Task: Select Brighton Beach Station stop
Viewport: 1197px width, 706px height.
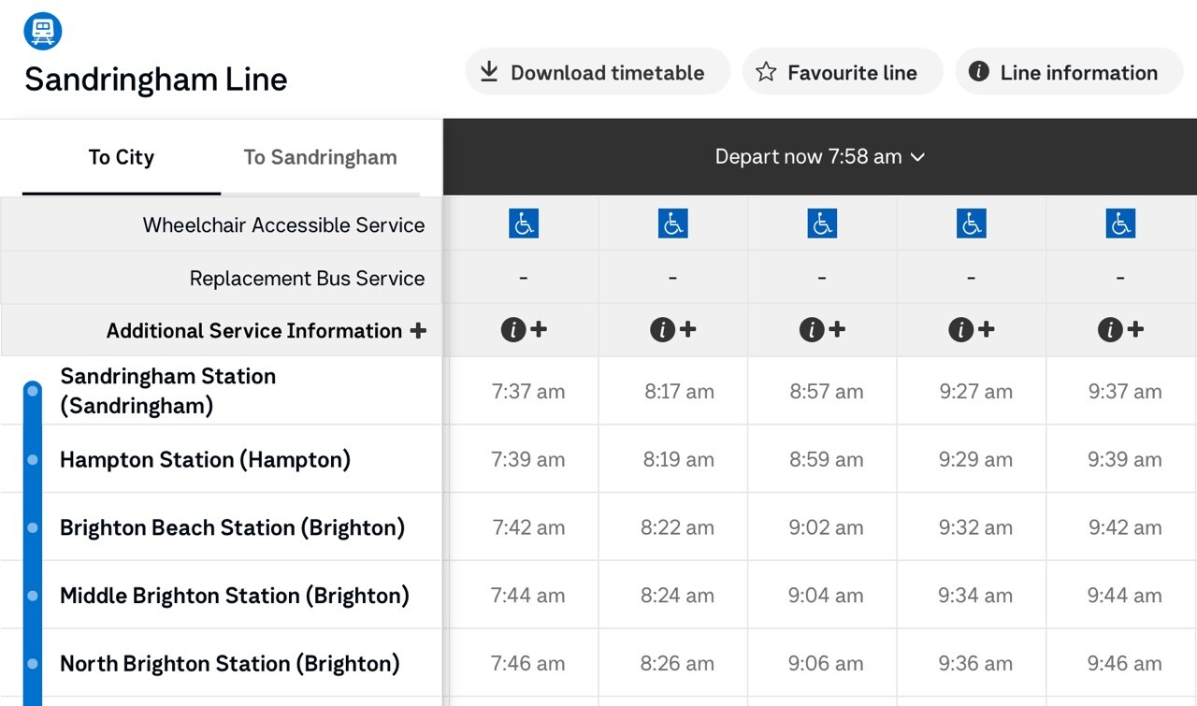Action: 232,527
